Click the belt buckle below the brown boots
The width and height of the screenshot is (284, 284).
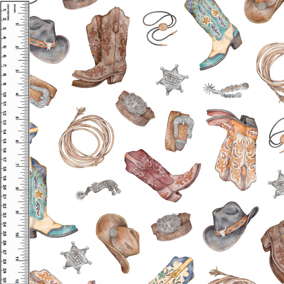135,108
